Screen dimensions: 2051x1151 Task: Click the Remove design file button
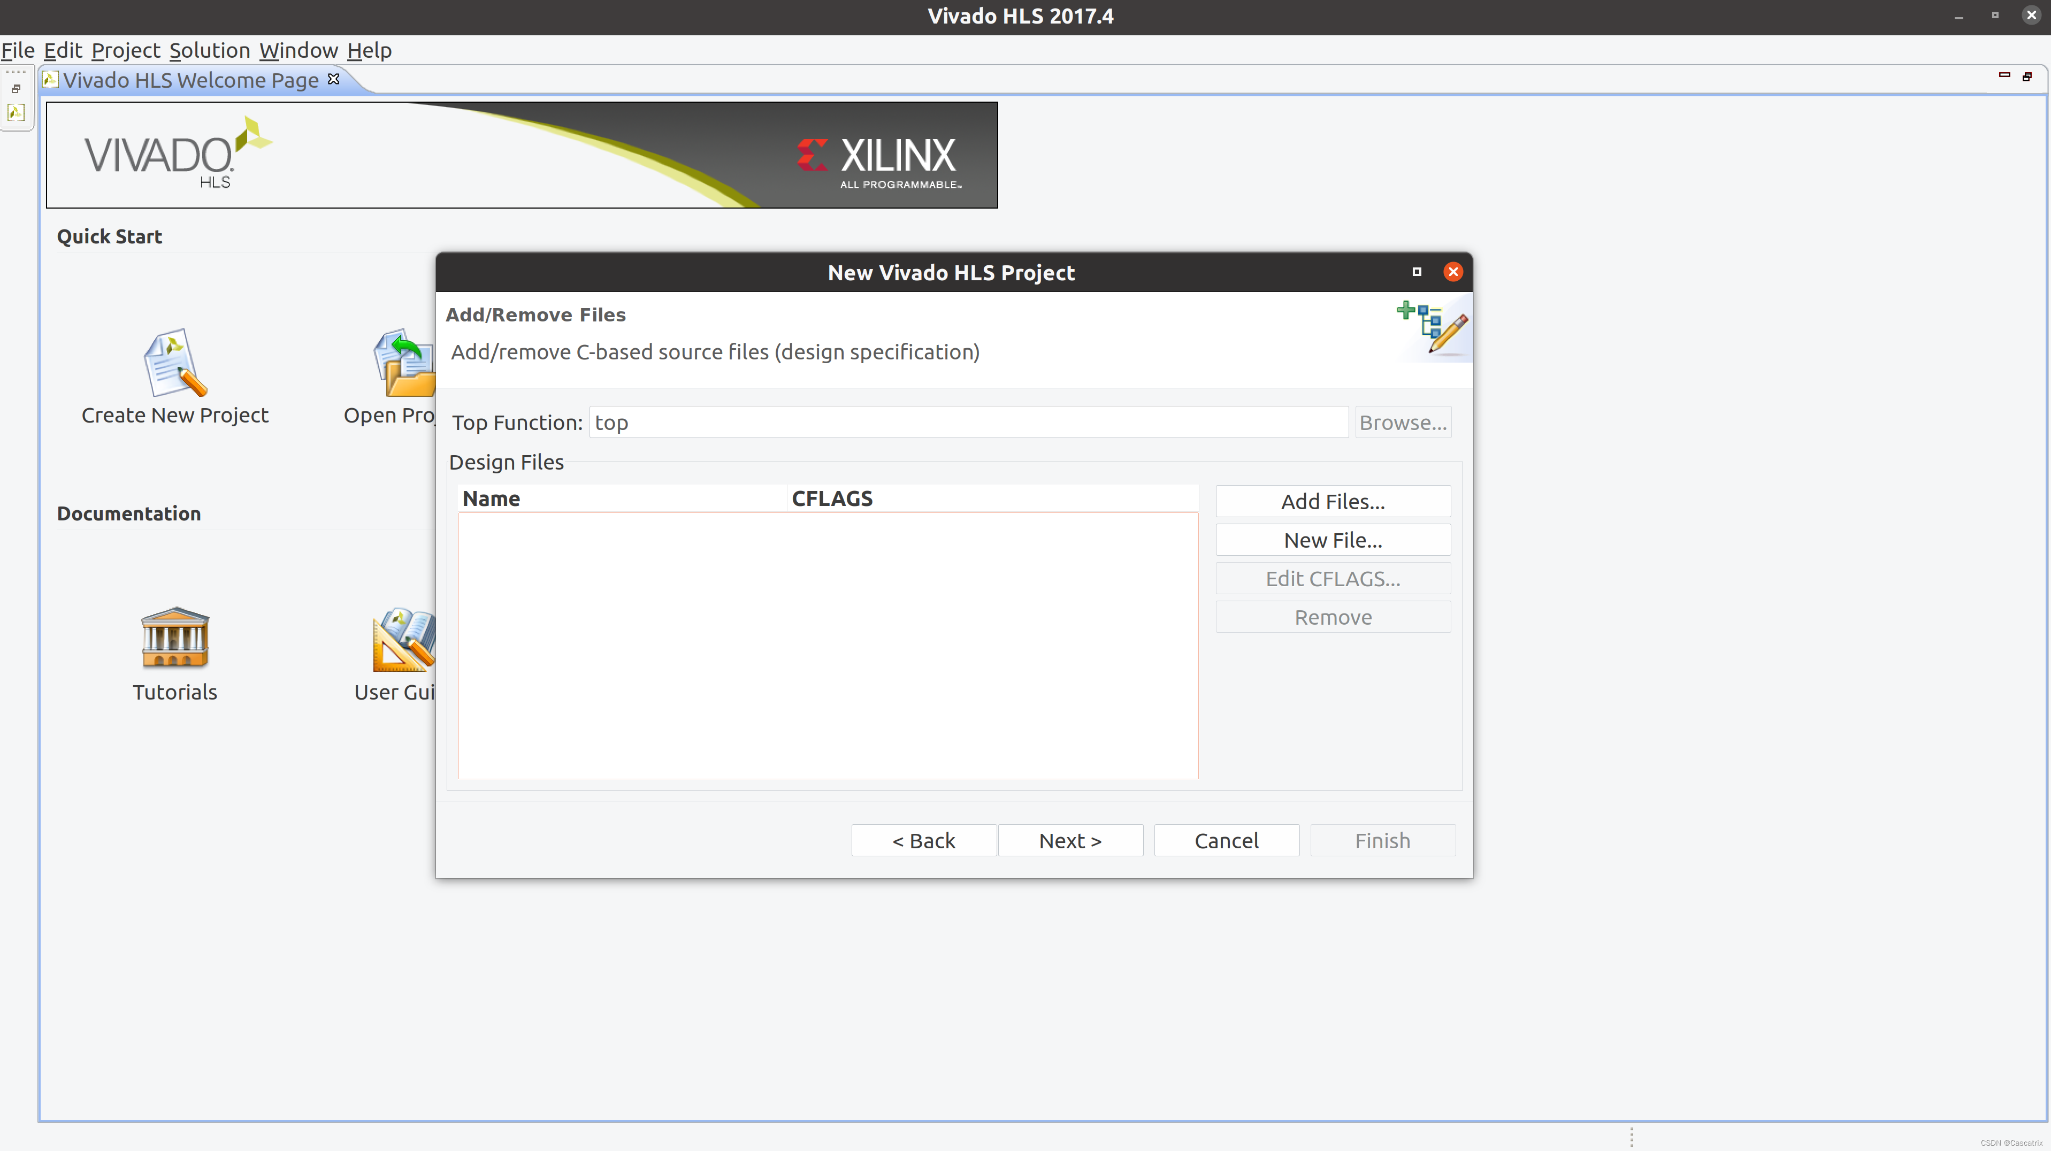tap(1333, 616)
